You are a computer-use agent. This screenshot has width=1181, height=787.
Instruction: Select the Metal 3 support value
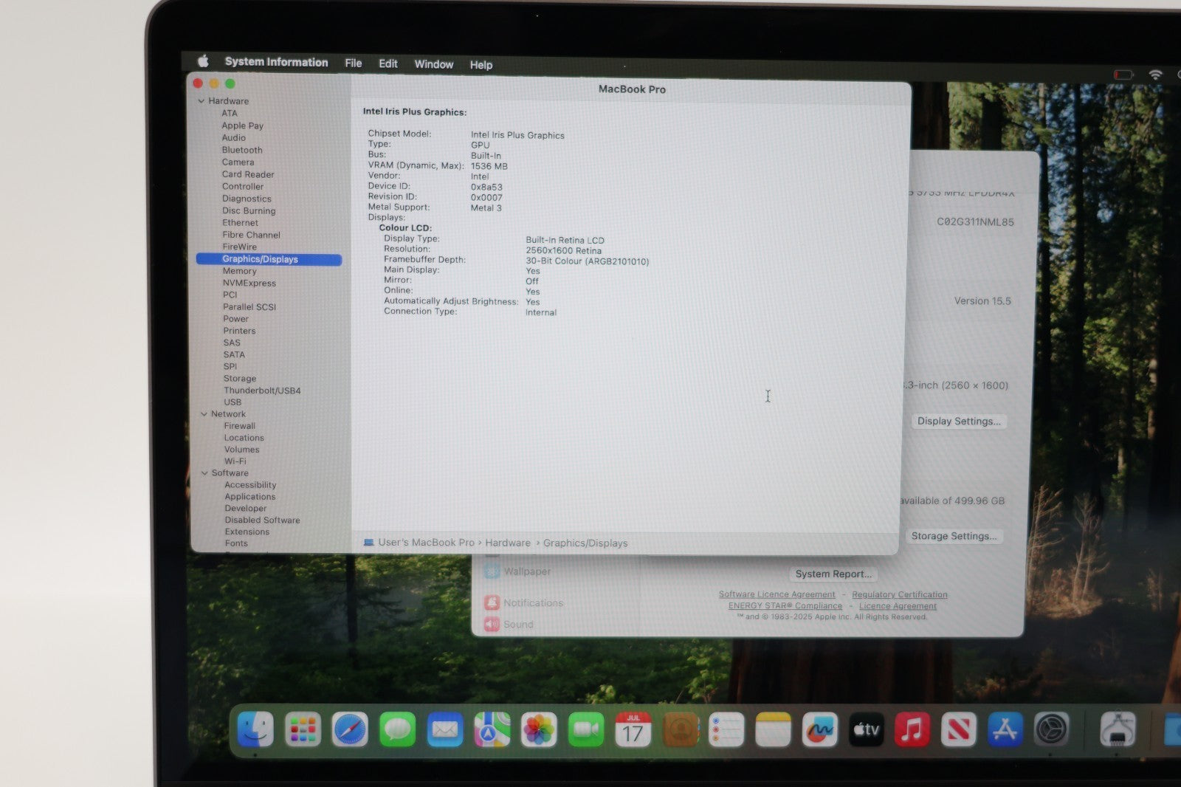(x=486, y=208)
